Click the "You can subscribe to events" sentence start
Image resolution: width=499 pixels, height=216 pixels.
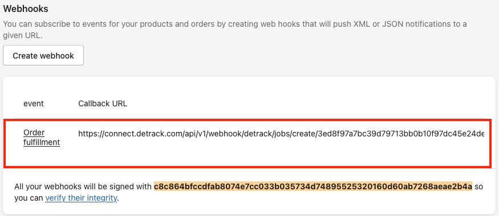click(x=50, y=24)
